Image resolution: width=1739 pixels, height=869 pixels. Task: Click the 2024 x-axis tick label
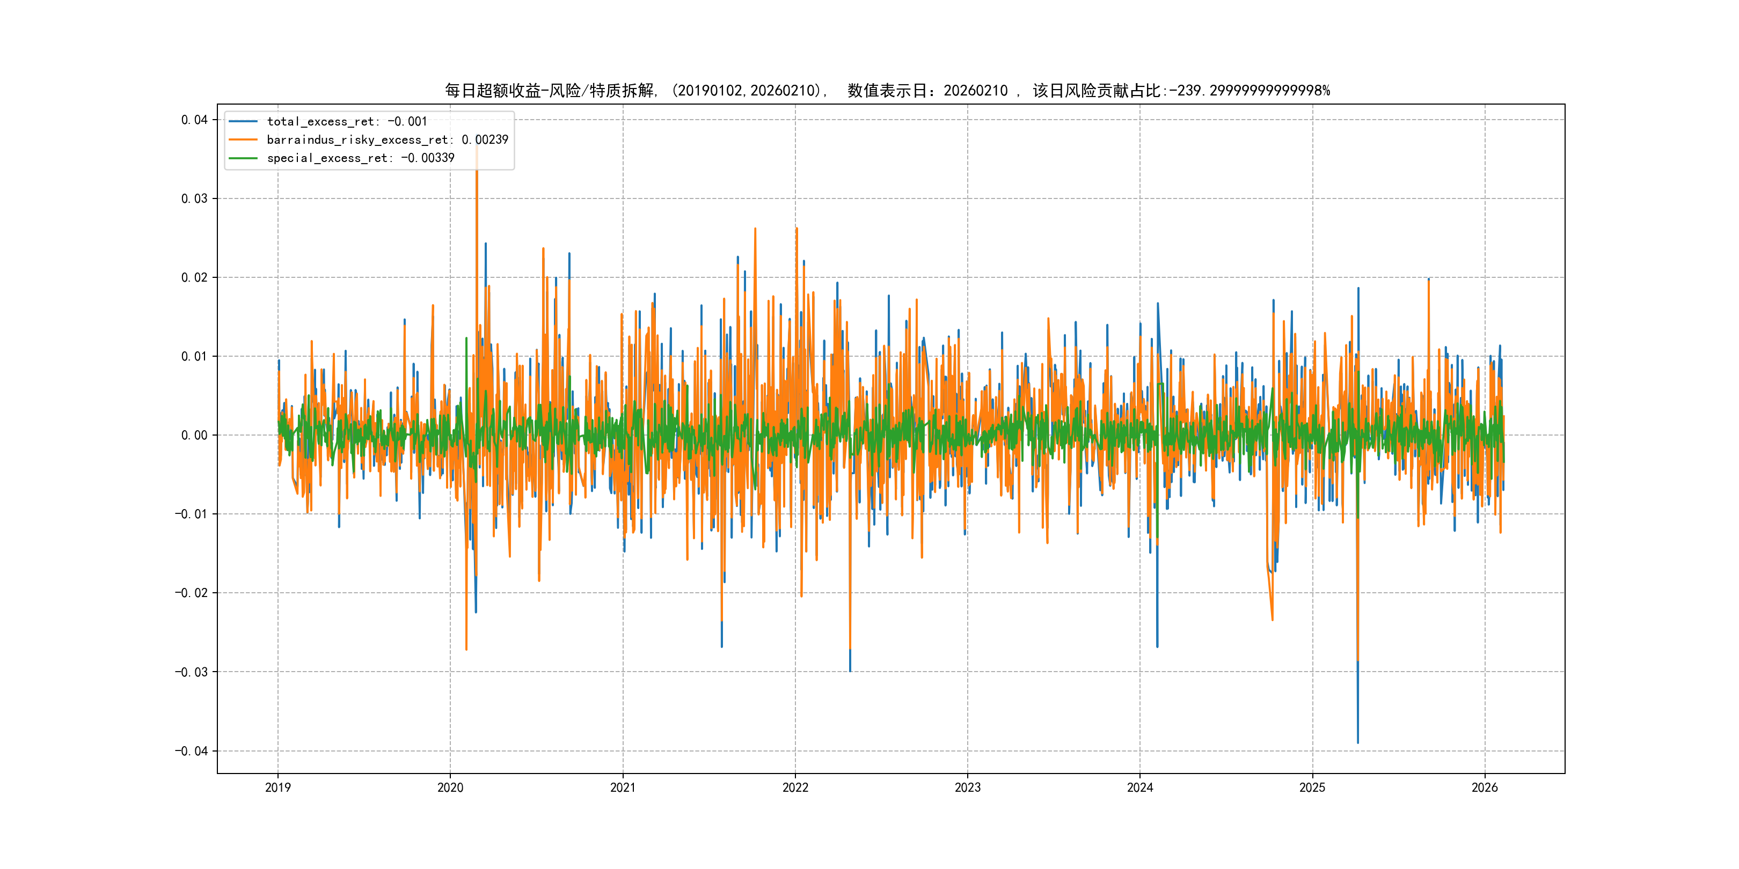click(1140, 787)
